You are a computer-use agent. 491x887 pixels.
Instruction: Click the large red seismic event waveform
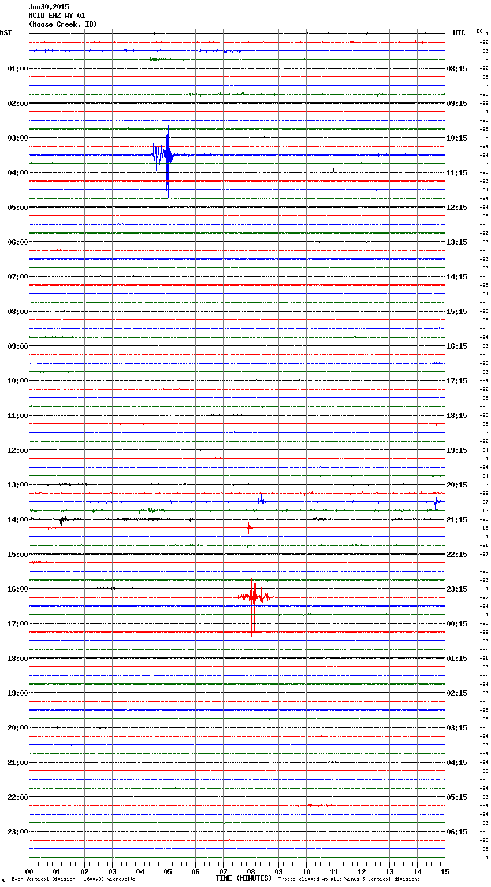pos(254,597)
